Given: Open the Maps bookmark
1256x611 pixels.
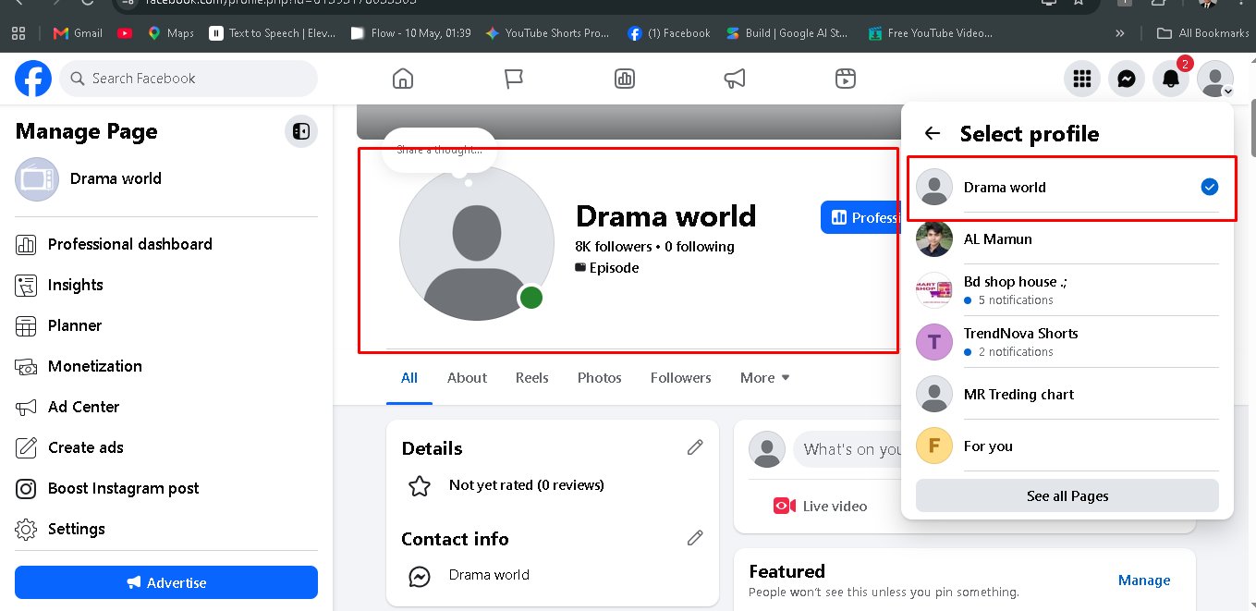Looking at the screenshot, I should pos(170,32).
